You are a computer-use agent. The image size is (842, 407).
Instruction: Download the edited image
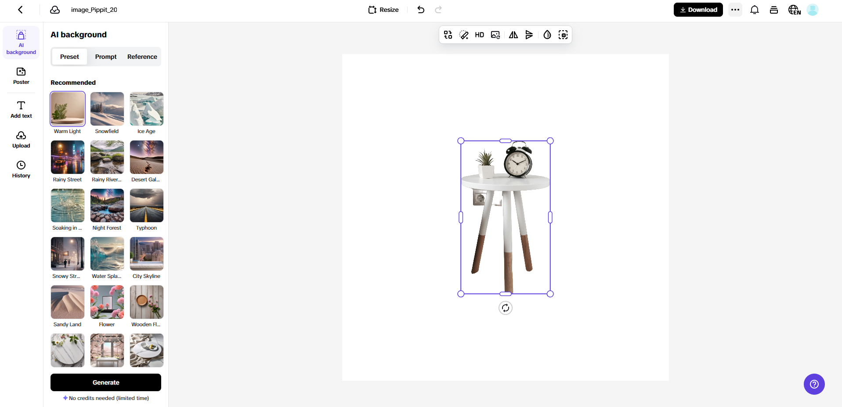tap(698, 9)
